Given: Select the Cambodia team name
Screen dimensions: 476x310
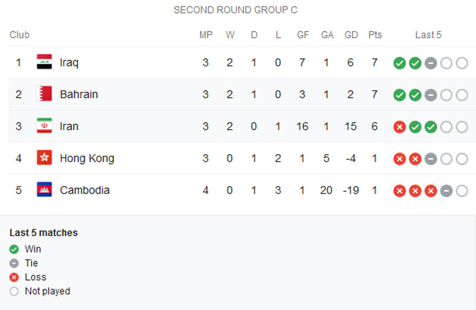Looking at the screenshot, I should coord(84,190).
